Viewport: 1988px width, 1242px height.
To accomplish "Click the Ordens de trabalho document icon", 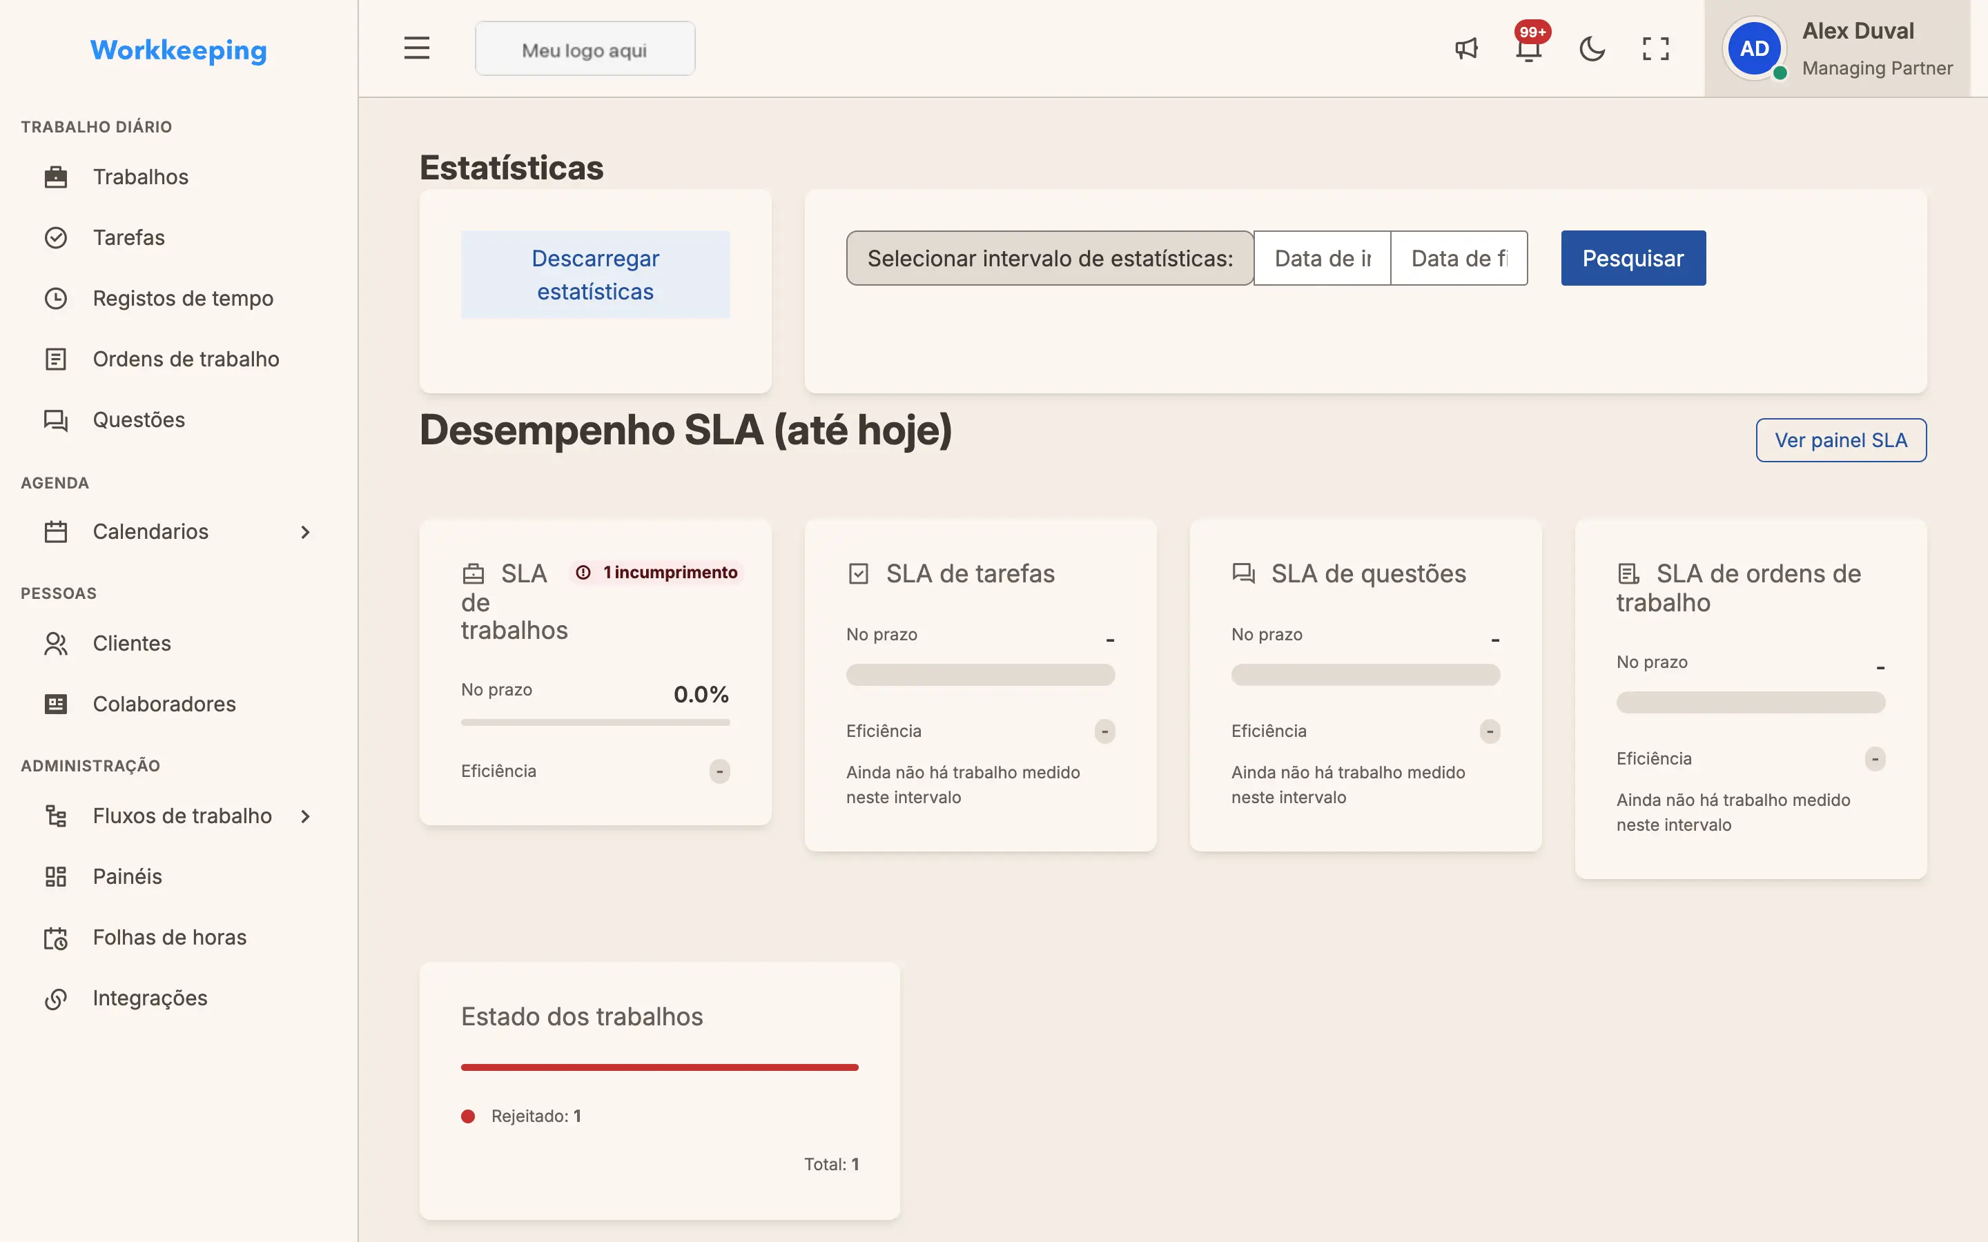I will pos(56,359).
